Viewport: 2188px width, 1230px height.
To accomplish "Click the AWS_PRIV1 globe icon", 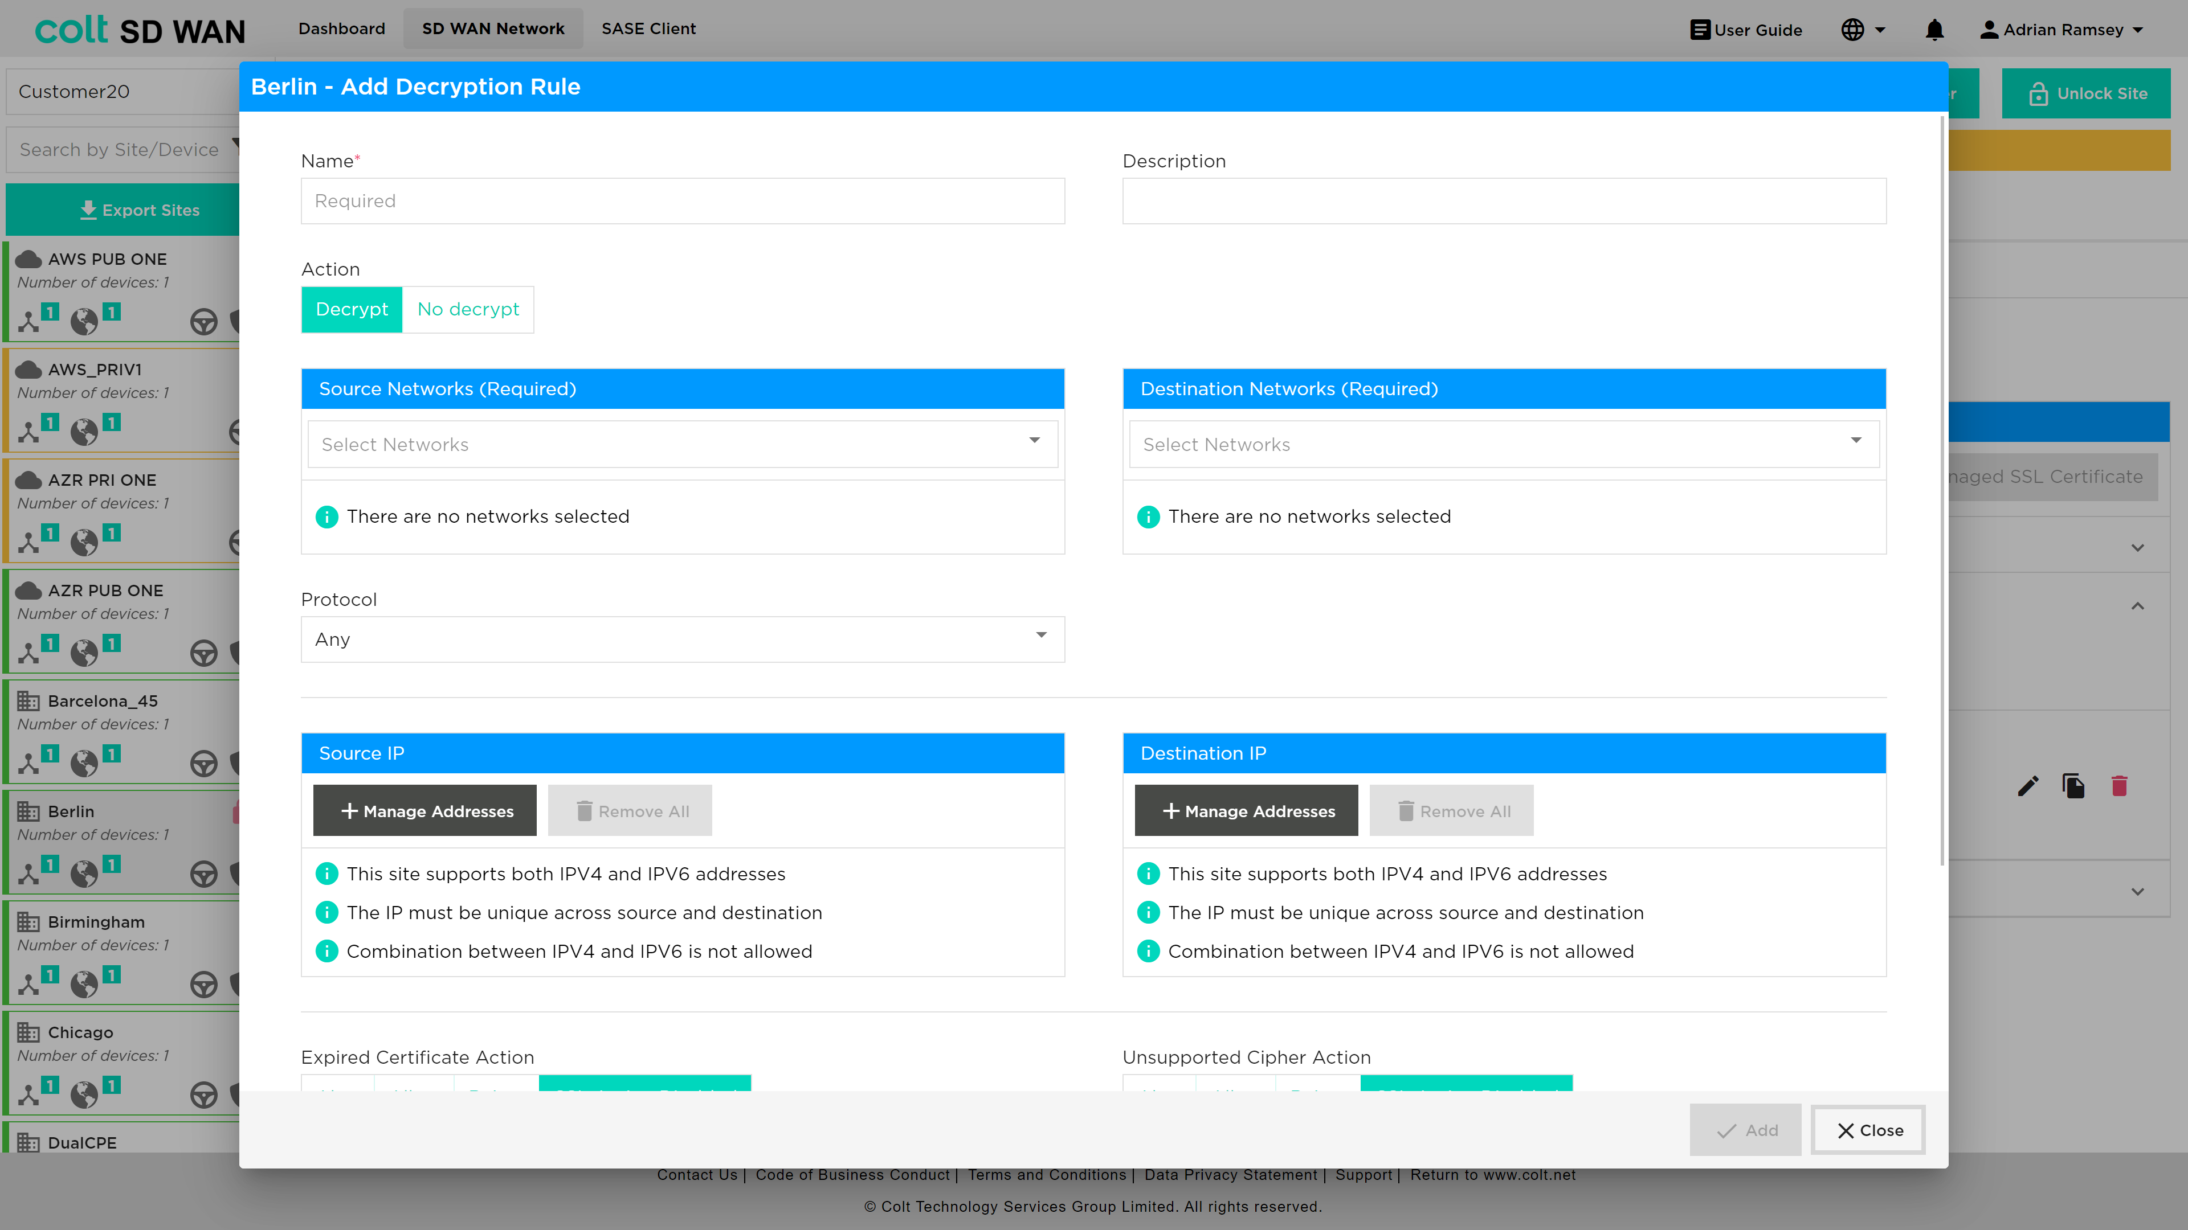I will point(84,431).
